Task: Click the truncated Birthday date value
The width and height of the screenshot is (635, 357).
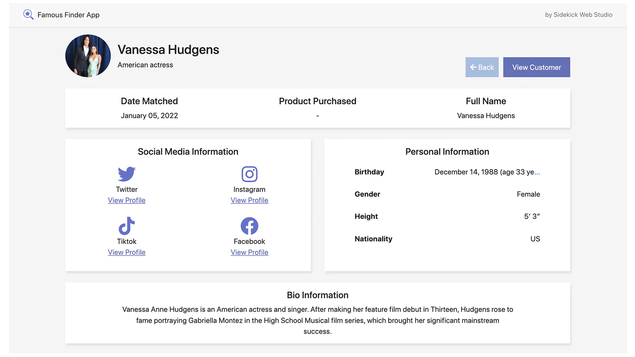Action: click(487, 172)
